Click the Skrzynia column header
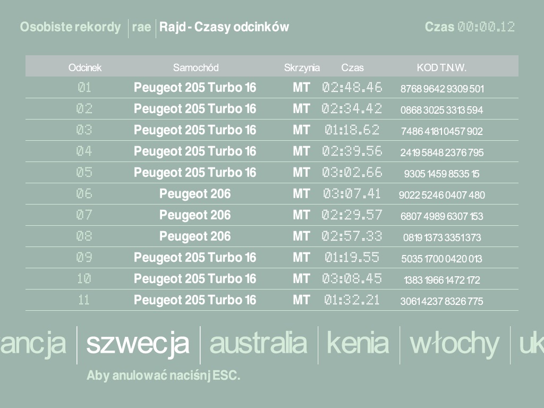 click(302, 67)
